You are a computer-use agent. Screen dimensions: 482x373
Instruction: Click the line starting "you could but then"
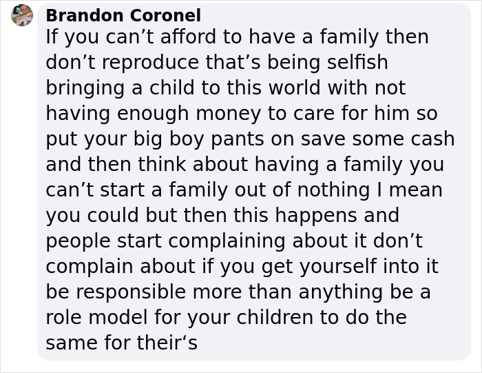tap(222, 216)
